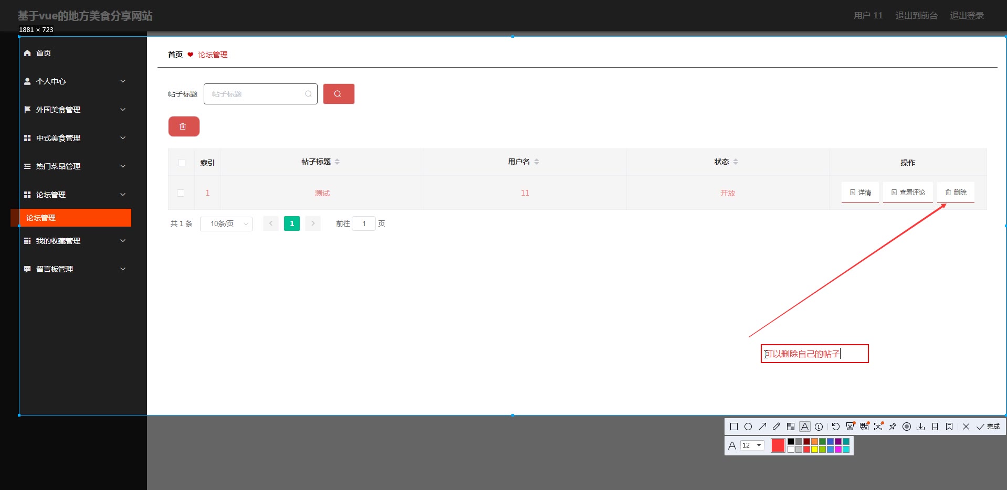Click the 测试 post title cell
This screenshot has width=1007, height=490.
[322, 193]
